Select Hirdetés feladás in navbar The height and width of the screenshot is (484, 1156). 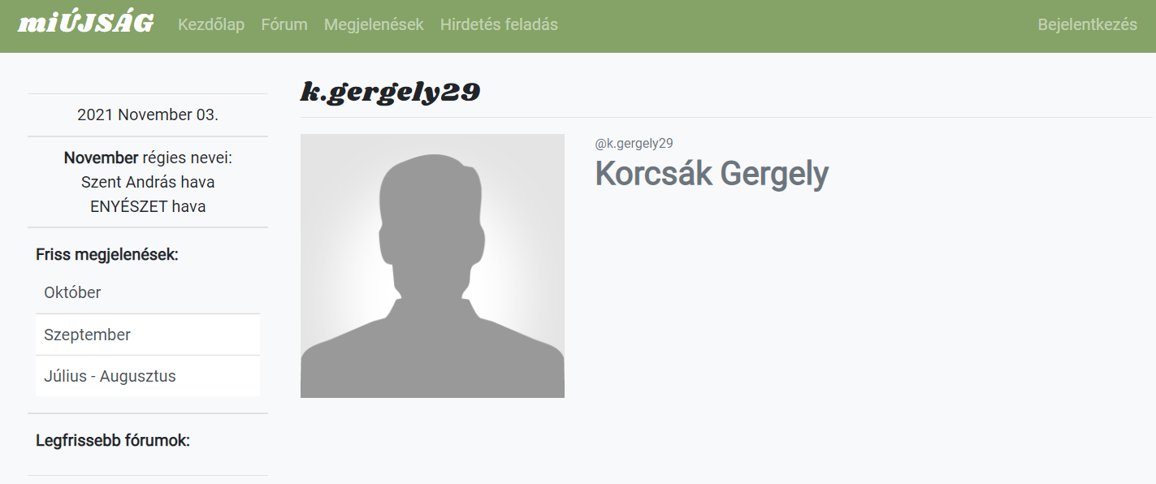(499, 24)
